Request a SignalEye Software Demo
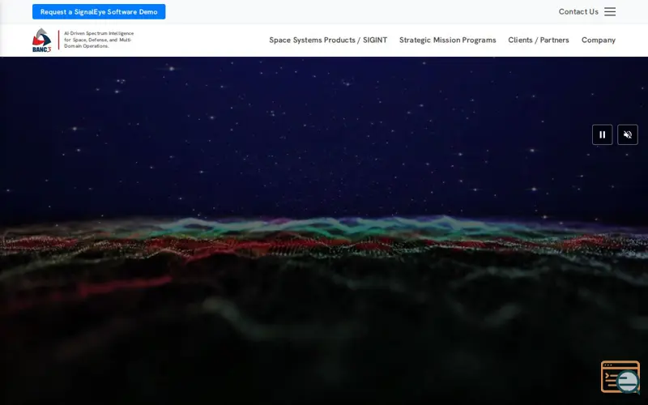 pyautogui.click(x=99, y=11)
